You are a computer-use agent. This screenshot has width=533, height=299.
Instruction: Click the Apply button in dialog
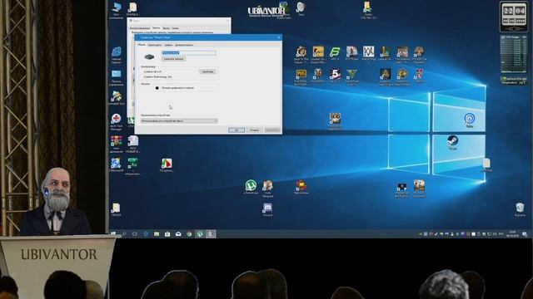tap(272, 130)
